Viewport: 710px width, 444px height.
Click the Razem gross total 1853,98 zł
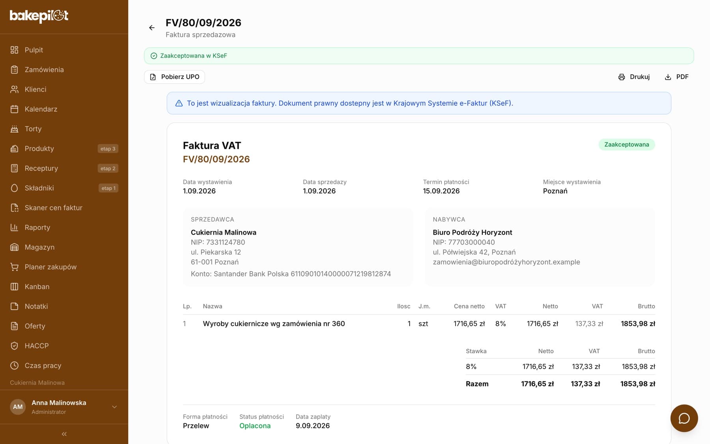click(637, 384)
